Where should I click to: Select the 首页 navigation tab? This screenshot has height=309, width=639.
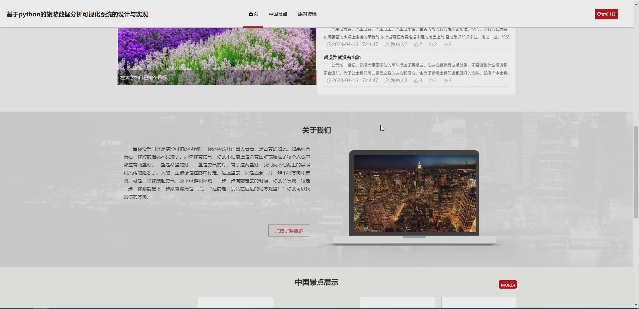click(253, 14)
